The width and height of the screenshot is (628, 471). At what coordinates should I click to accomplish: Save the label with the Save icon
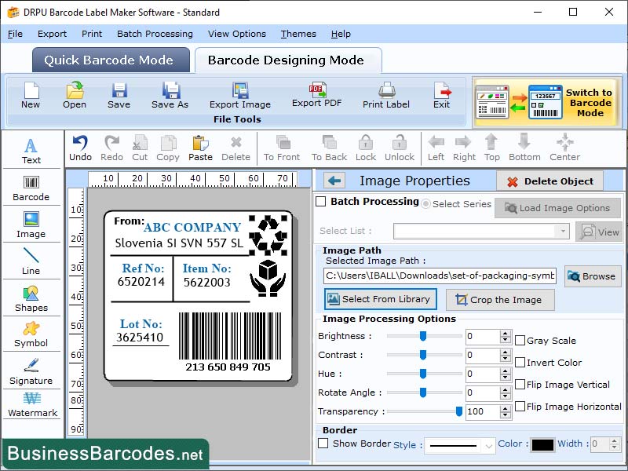pyautogui.click(x=119, y=95)
